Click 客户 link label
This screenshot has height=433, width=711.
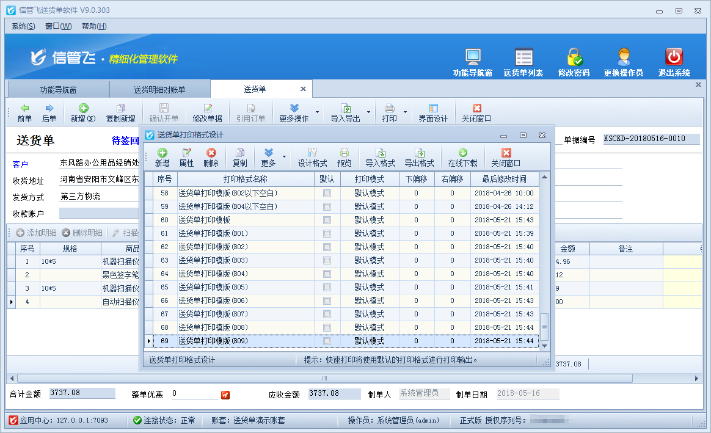click(x=20, y=164)
